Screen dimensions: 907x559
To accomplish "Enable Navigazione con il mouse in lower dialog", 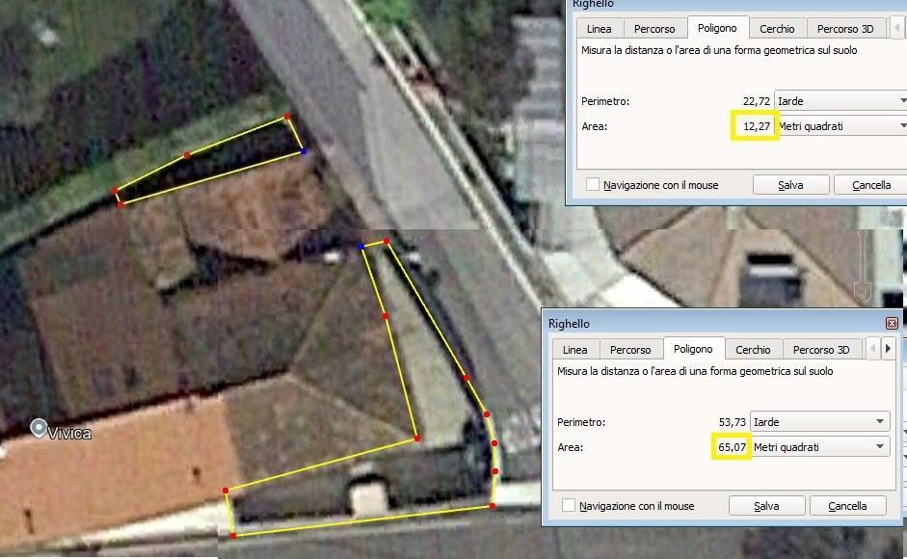I will 569,506.
